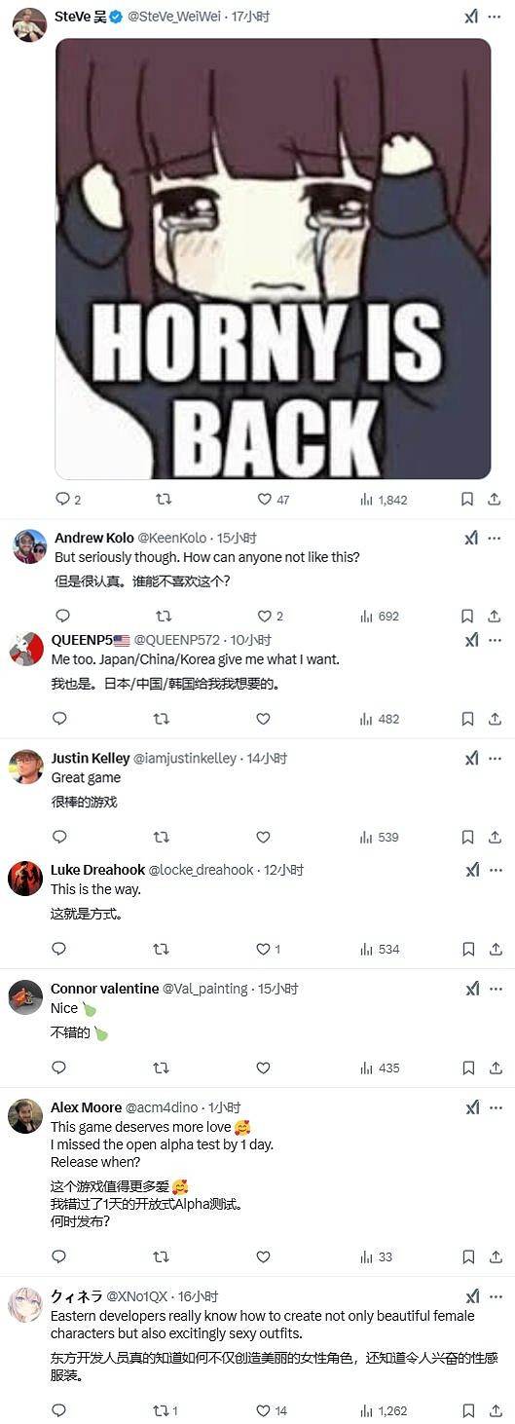Like Andrew Kolo's reply
Viewport: 515px width, 1424px height.
tap(270, 617)
